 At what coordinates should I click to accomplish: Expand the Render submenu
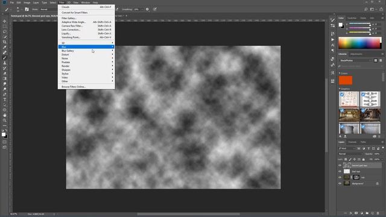click(x=86, y=66)
